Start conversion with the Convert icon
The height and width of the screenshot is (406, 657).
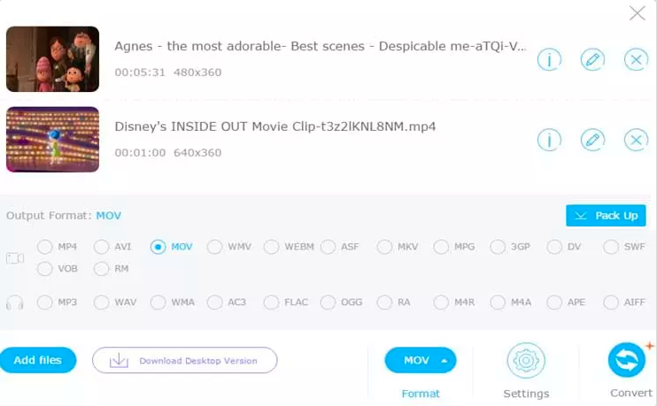tap(627, 360)
